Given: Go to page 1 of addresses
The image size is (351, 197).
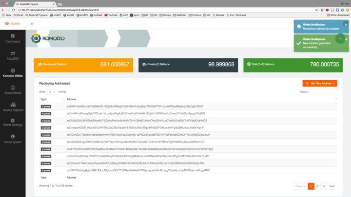Looking at the screenshot, I should tap(311, 186).
